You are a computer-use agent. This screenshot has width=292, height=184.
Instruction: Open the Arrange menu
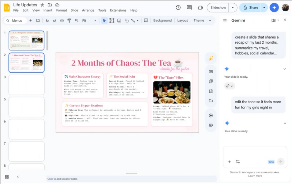tap(88, 10)
